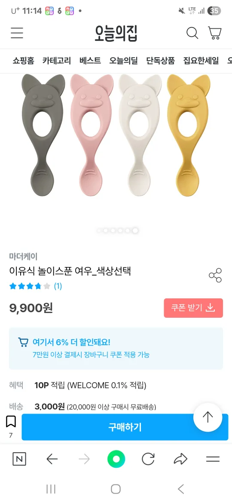Go back with the browser back arrow
The image size is (232, 503).
coord(52,460)
